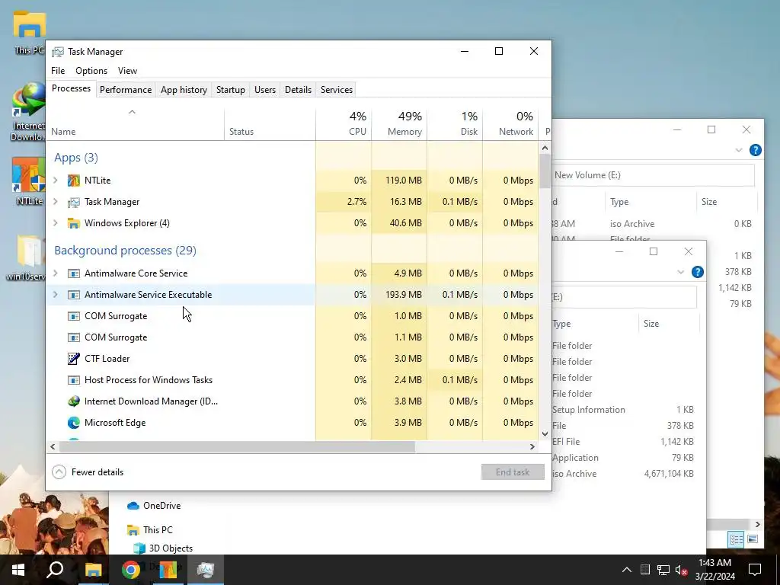Image resolution: width=780 pixels, height=585 pixels.
Task: Expand the ribbon in front Explorer window
Action: pyautogui.click(x=680, y=272)
